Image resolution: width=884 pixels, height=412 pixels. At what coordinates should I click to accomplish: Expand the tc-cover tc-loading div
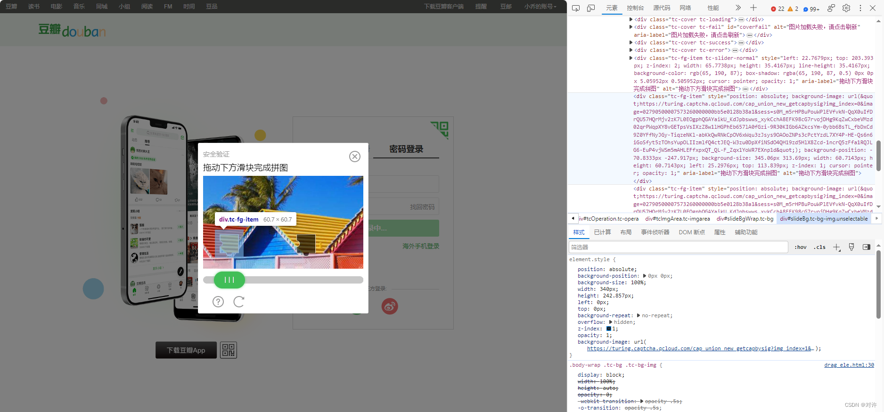[x=631, y=19]
